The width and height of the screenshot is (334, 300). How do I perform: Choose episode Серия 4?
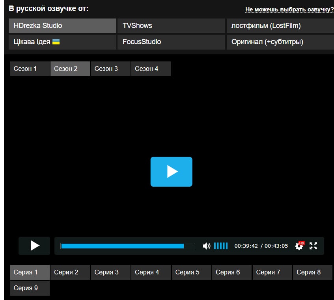point(151,272)
